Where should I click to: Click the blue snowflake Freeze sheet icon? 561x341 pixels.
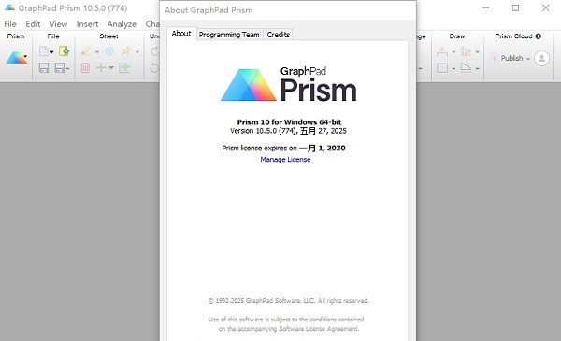pyautogui.click(x=109, y=51)
